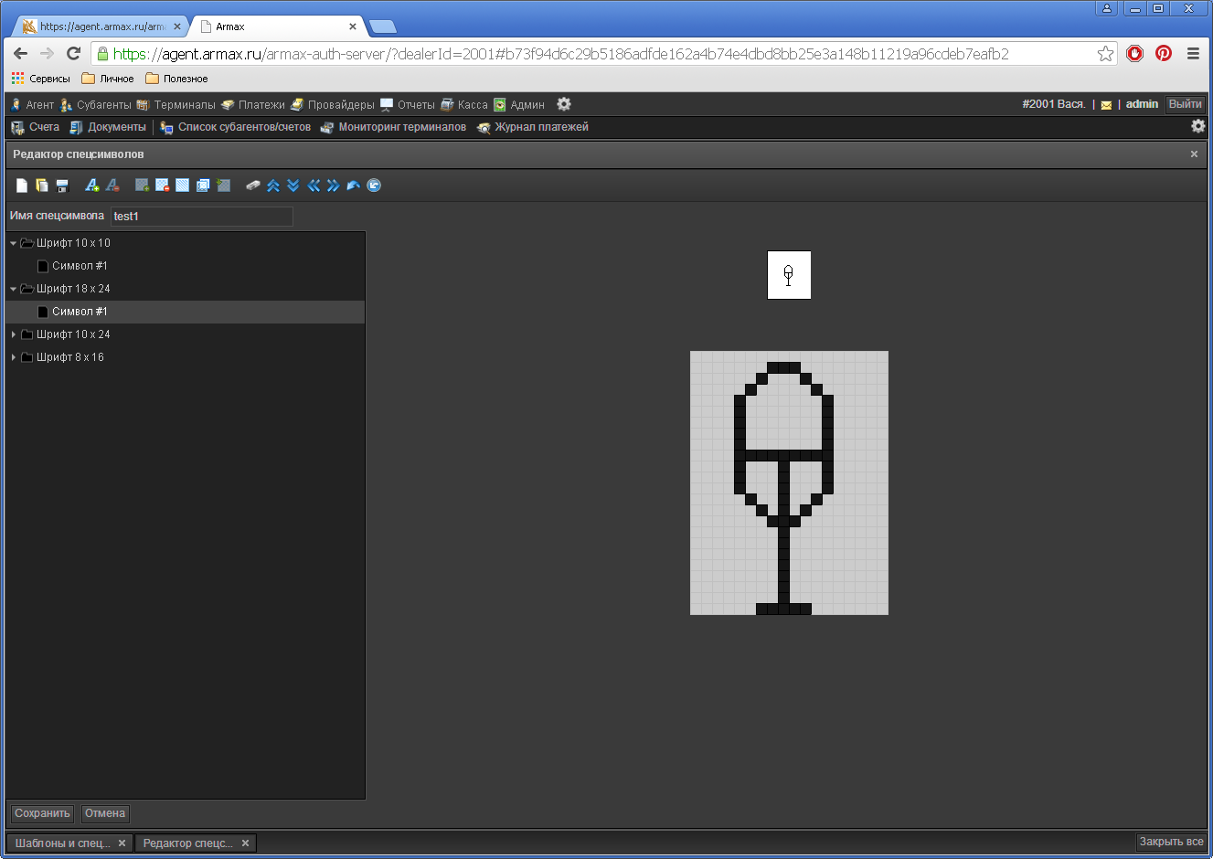Click the small symbol preview thumbnail
The image size is (1213, 859).
[789, 275]
